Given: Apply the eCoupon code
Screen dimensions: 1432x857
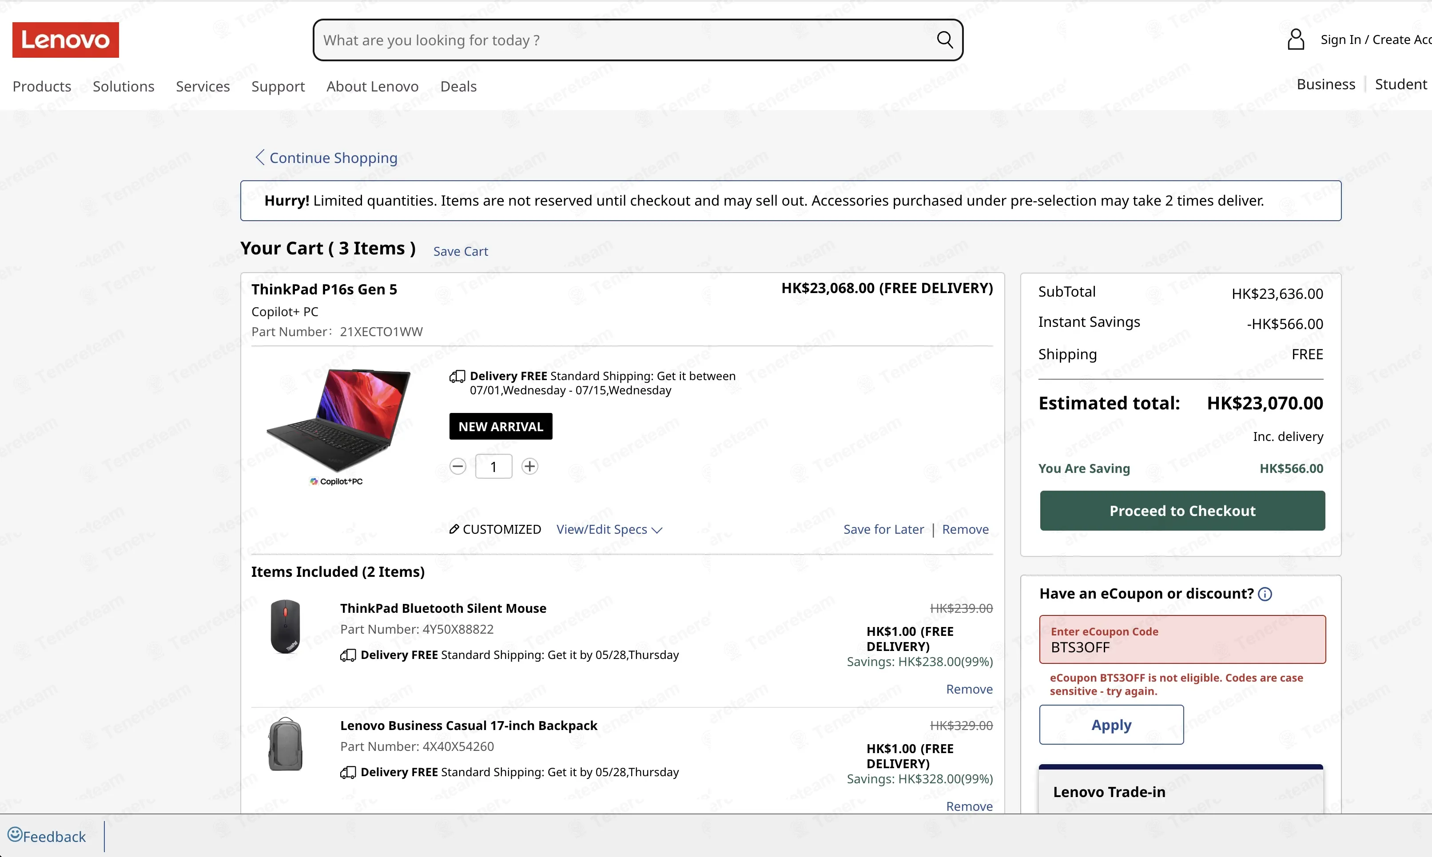Looking at the screenshot, I should [x=1111, y=725].
